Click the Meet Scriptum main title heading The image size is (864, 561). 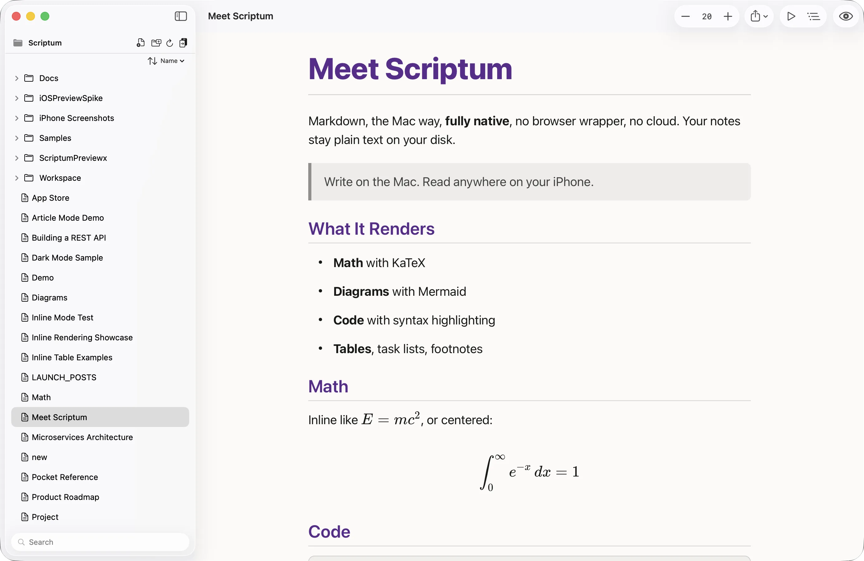[x=410, y=70]
